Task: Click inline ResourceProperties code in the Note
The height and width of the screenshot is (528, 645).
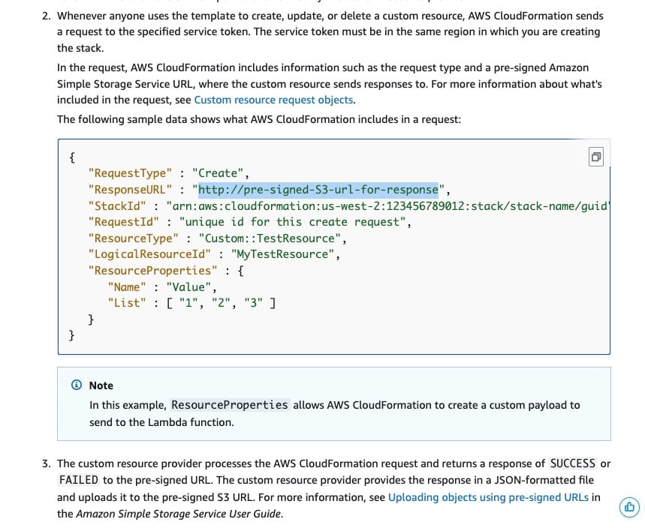Action: pos(229,405)
